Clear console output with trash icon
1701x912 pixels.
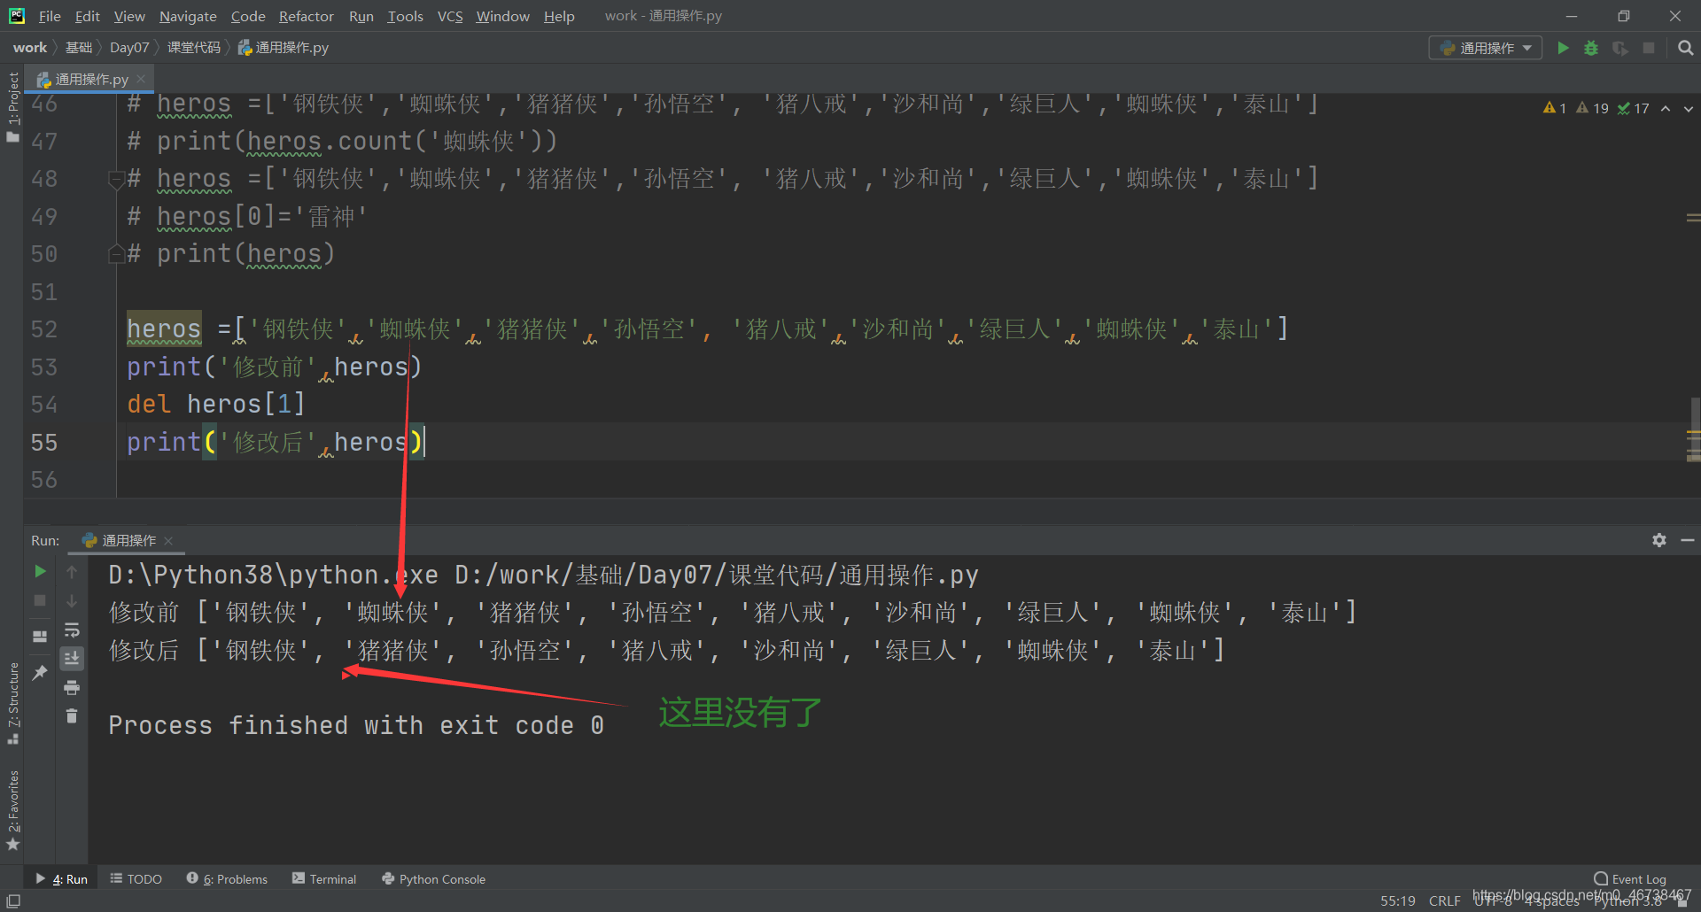click(x=72, y=715)
